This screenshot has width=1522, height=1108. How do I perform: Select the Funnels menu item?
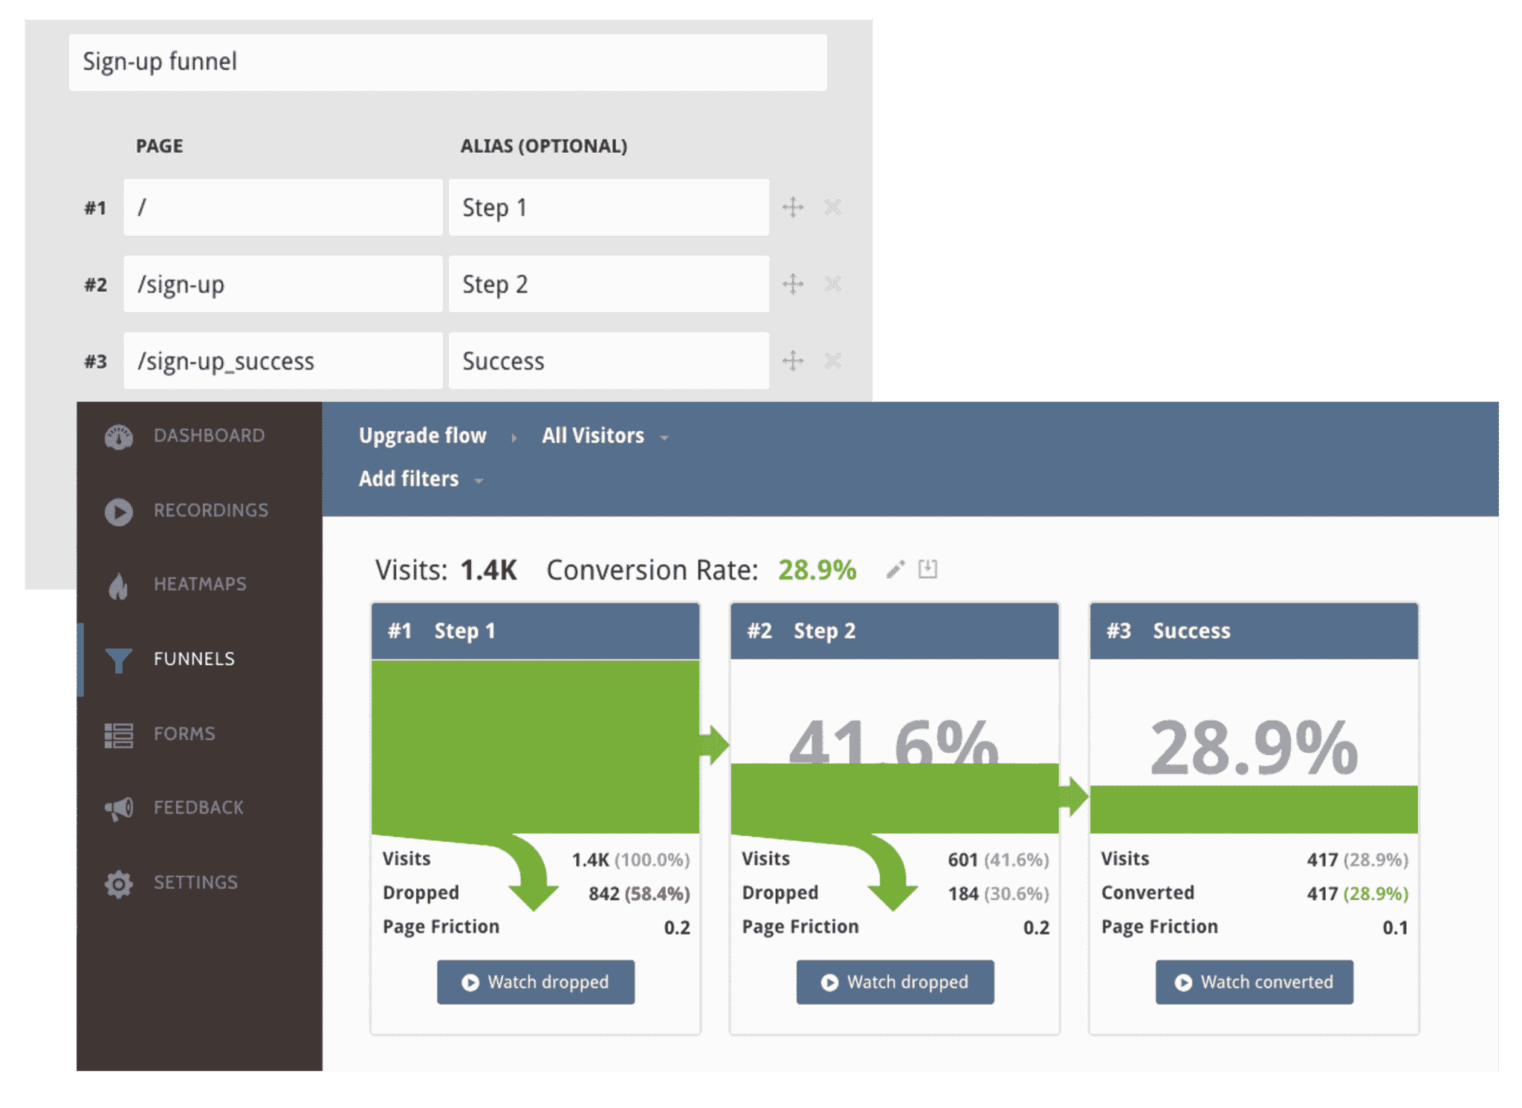click(x=194, y=659)
